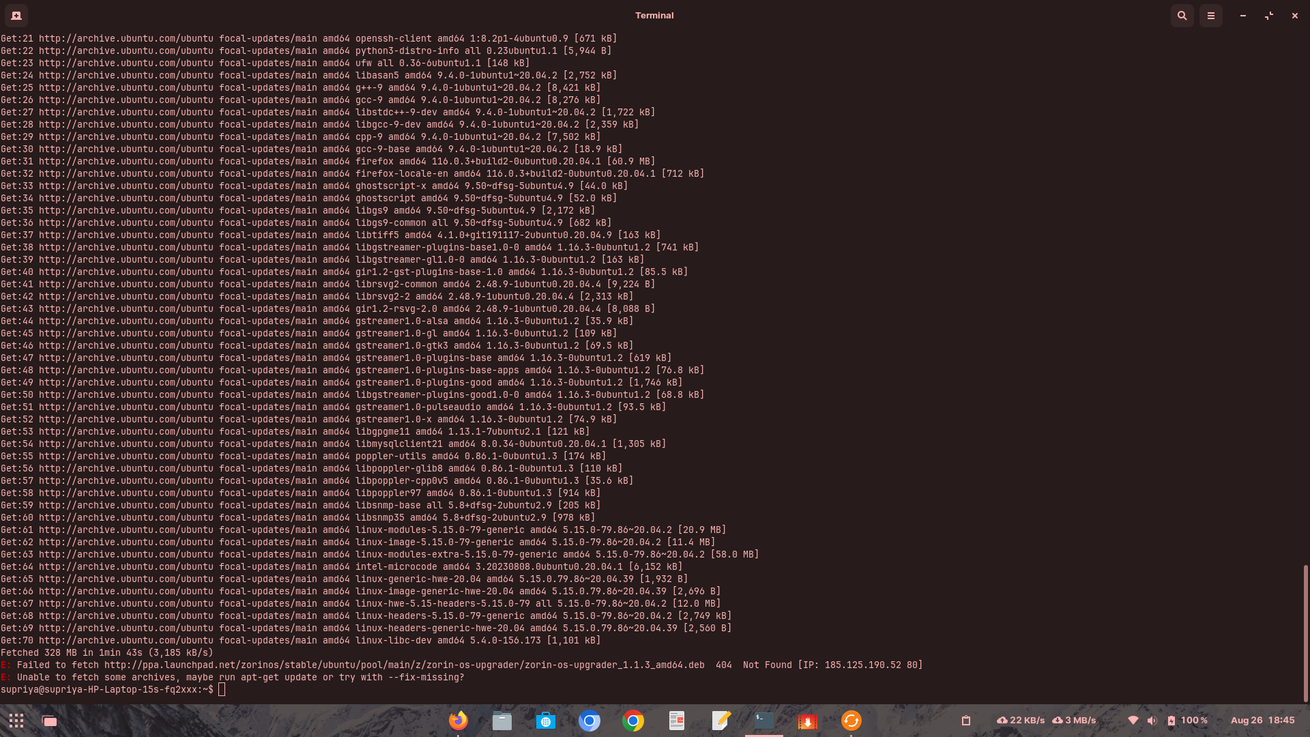Open the text editor notes icon
Viewport: 1310px width, 737px height.
pyautogui.click(x=720, y=721)
